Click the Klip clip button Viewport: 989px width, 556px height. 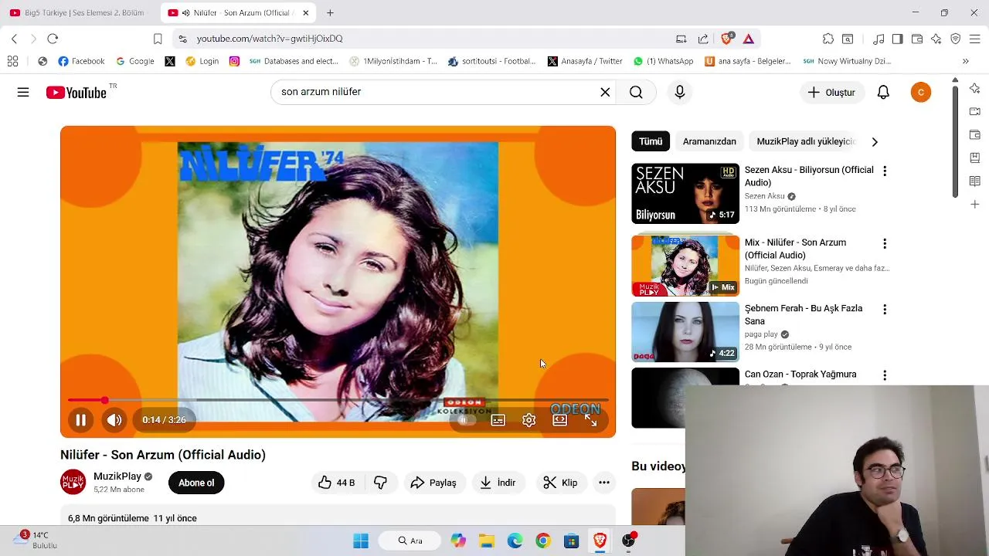point(560,483)
